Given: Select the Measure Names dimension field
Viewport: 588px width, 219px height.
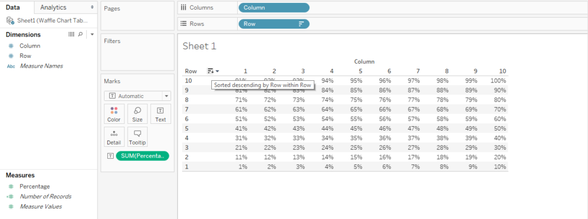Looking at the screenshot, I should [41, 66].
